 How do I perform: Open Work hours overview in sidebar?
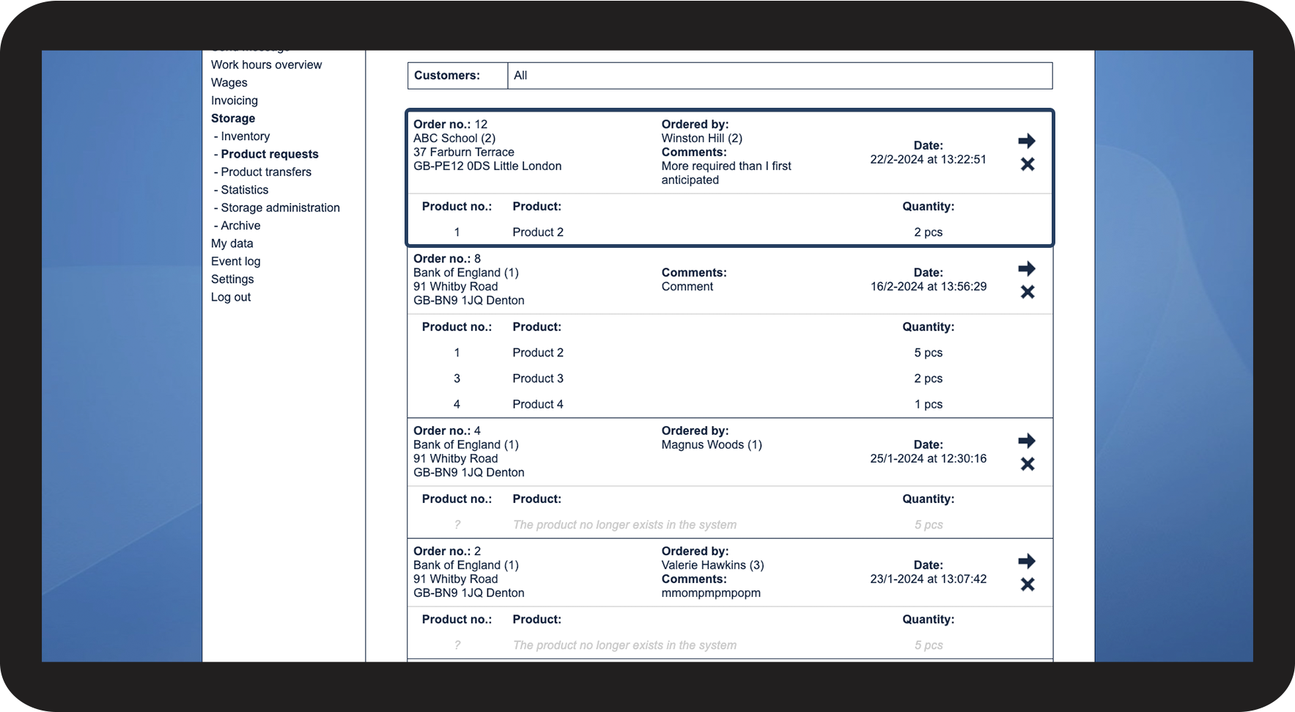(266, 65)
